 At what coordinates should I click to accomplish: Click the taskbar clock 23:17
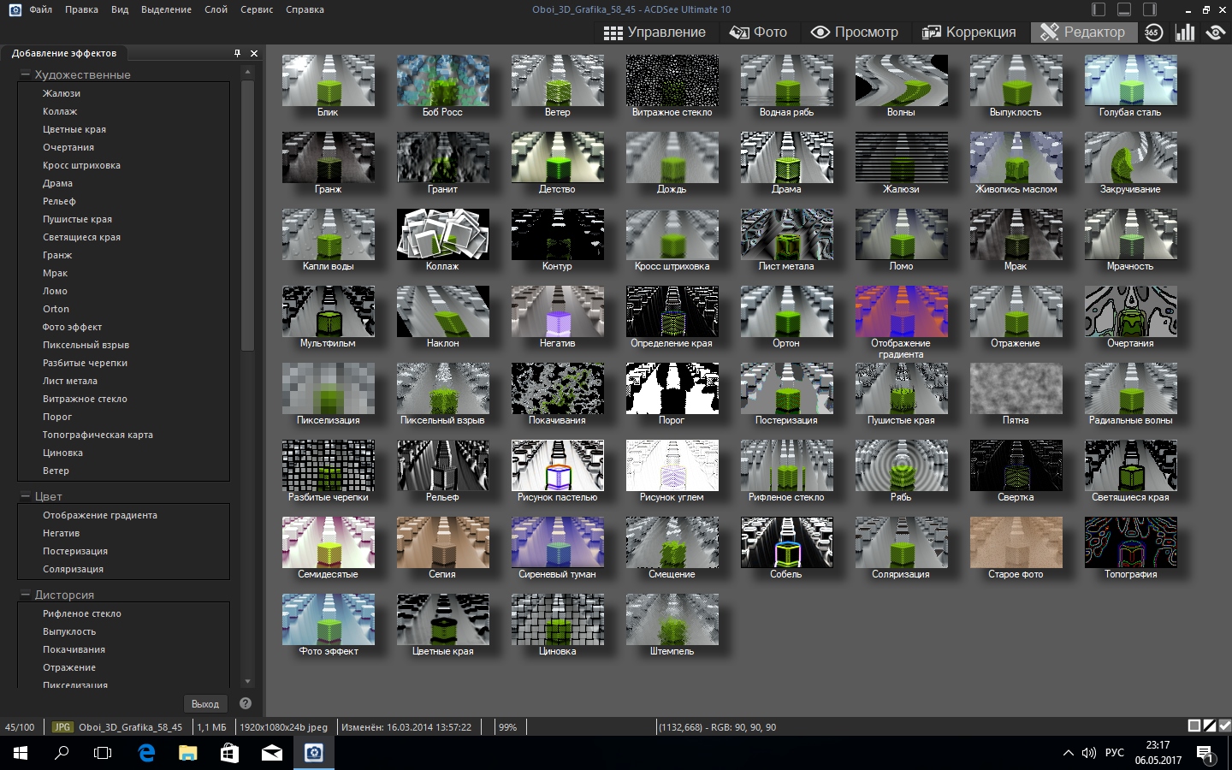click(1158, 745)
